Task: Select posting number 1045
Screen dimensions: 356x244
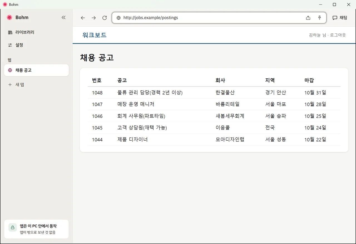Action: click(97, 128)
